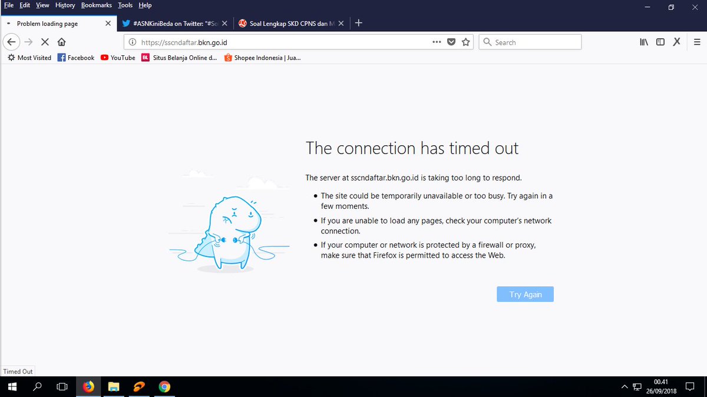707x397 pixels.
Task: Go back using the back arrow button
Action: pyautogui.click(x=11, y=42)
